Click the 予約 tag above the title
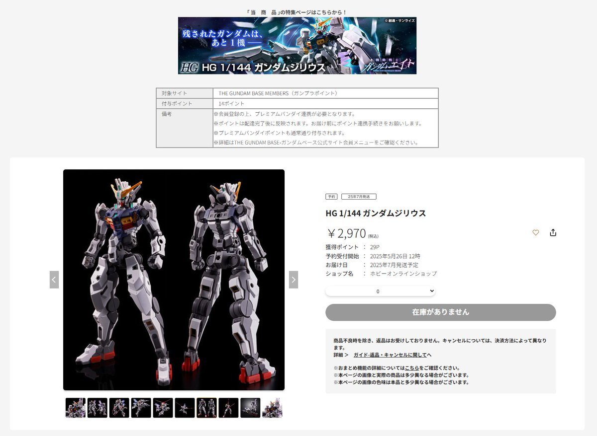 point(331,197)
